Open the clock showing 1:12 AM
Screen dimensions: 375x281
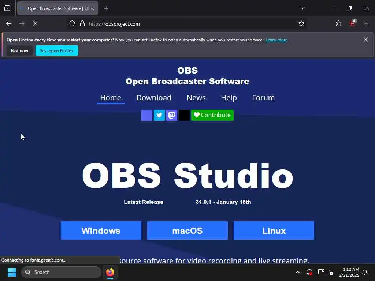coord(349,272)
